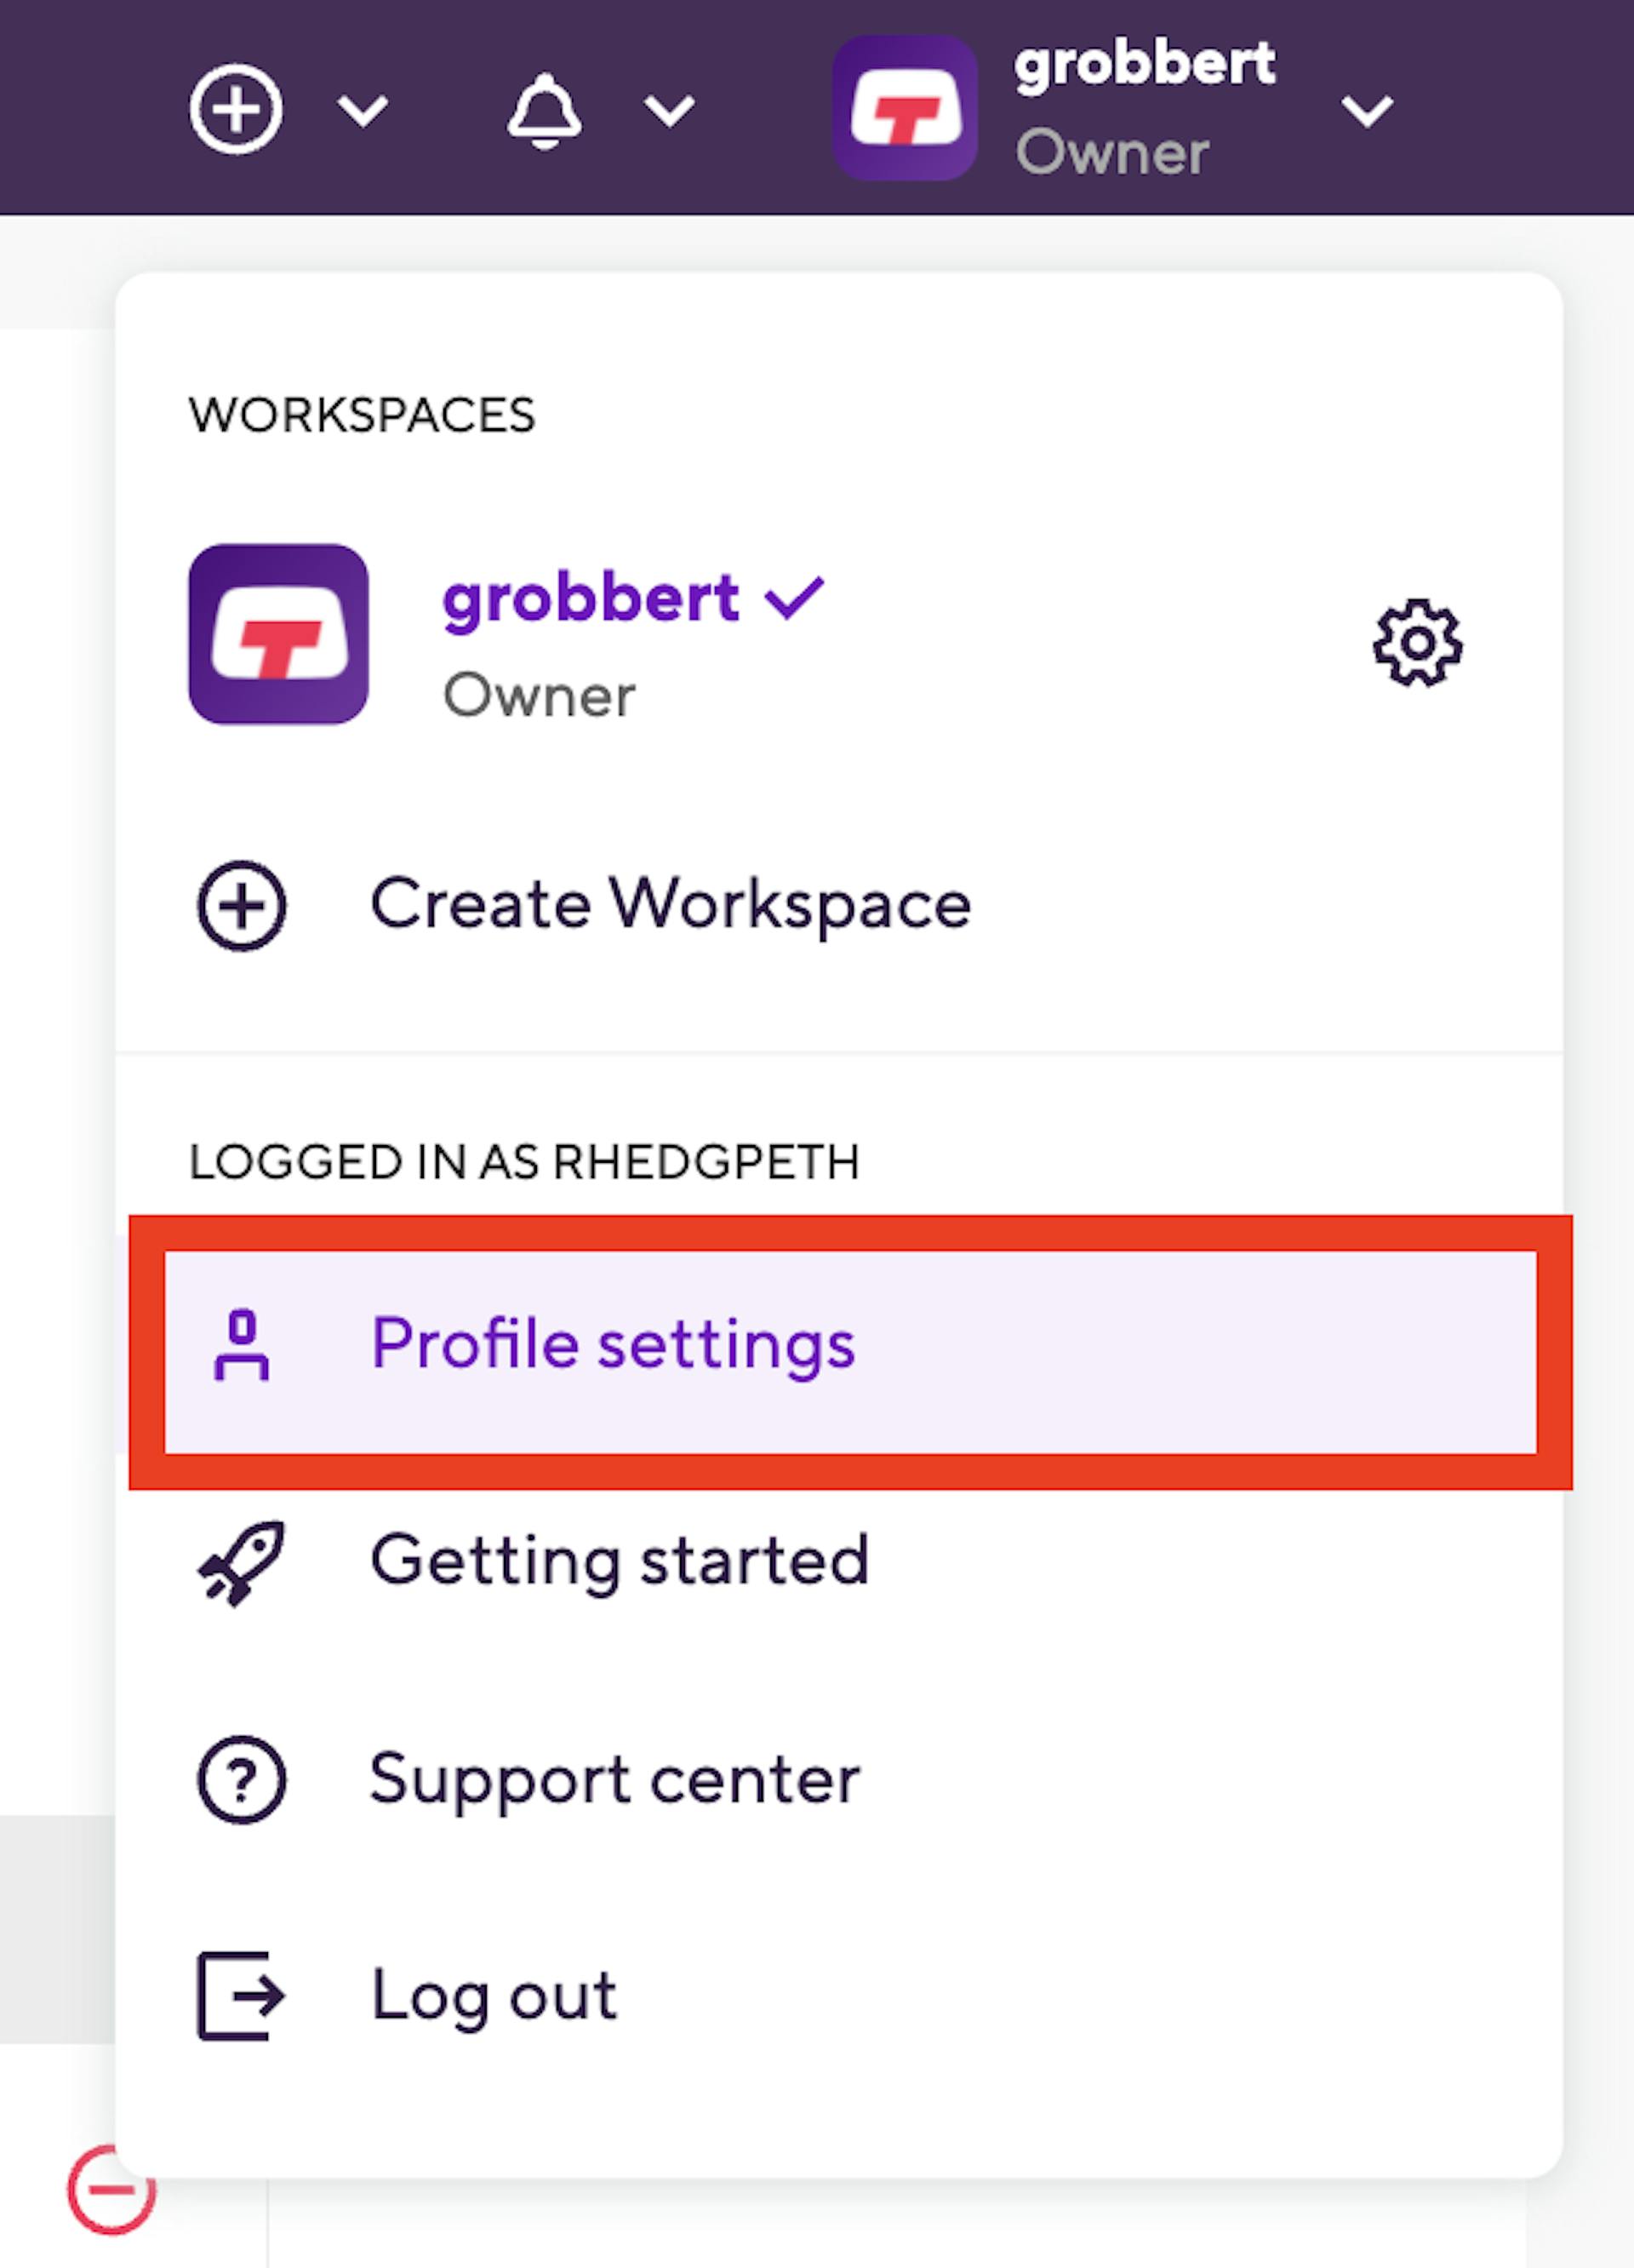
Task: Click the Create Workspace plus icon
Action: click(x=242, y=906)
